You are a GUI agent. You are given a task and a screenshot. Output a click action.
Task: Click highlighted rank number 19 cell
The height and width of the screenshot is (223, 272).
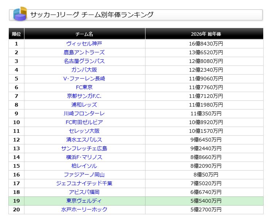pyautogui.click(x=16, y=201)
